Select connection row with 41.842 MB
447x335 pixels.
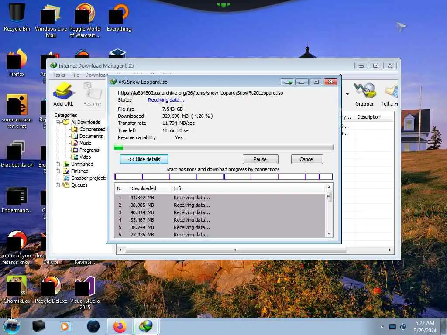tap(220, 198)
